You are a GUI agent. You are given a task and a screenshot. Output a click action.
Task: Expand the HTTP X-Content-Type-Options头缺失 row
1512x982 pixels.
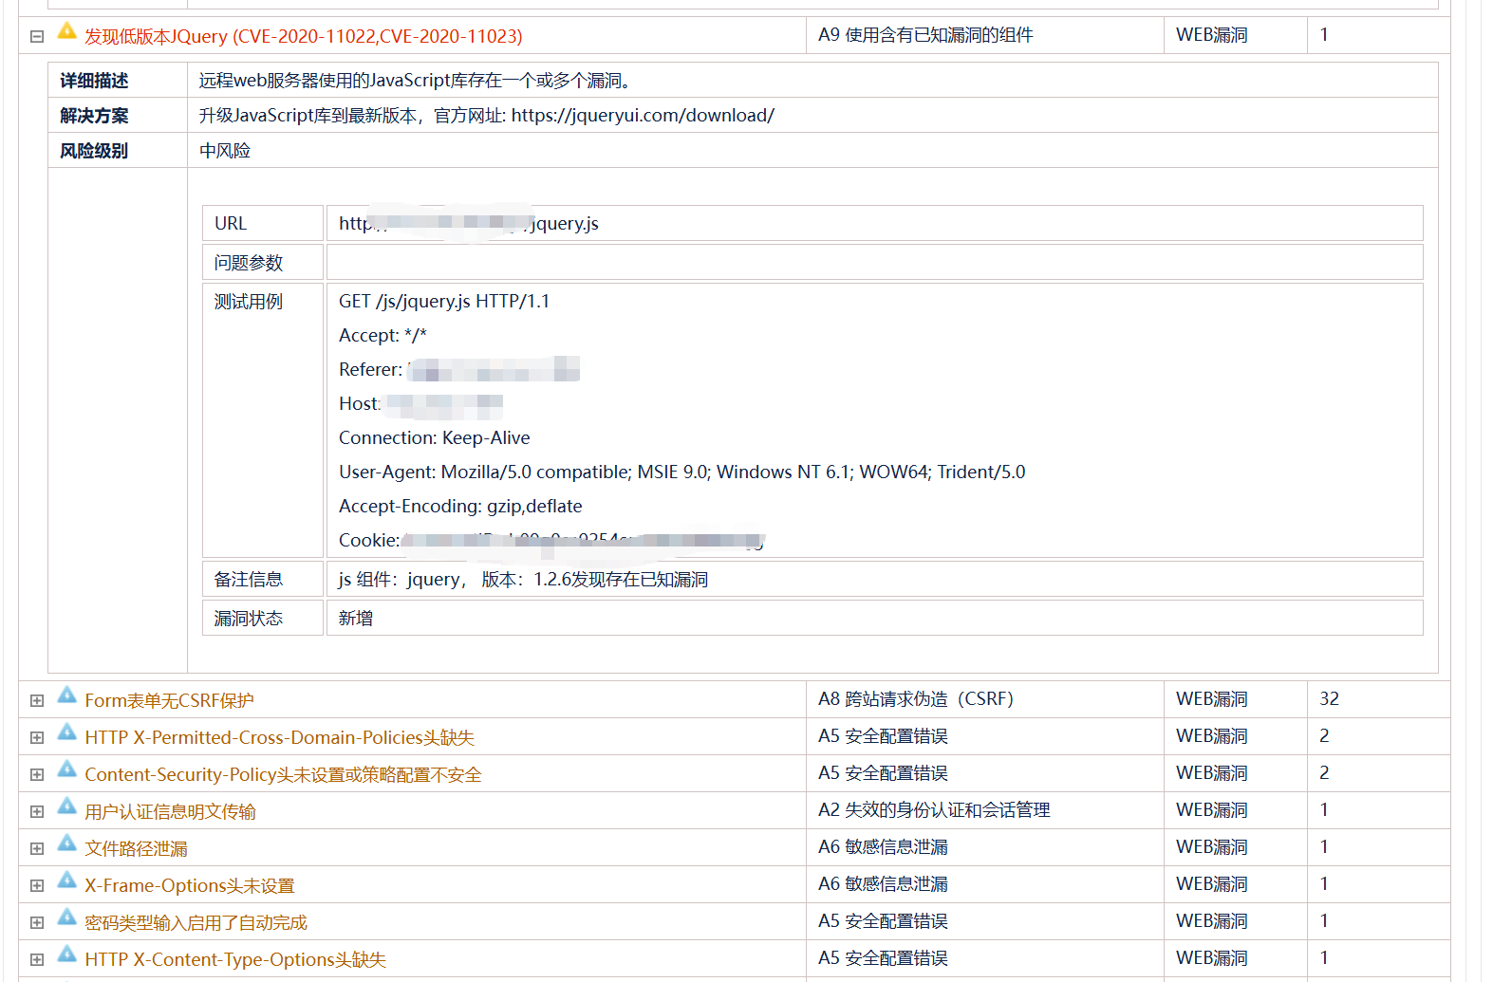pyautogui.click(x=37, y=959)
